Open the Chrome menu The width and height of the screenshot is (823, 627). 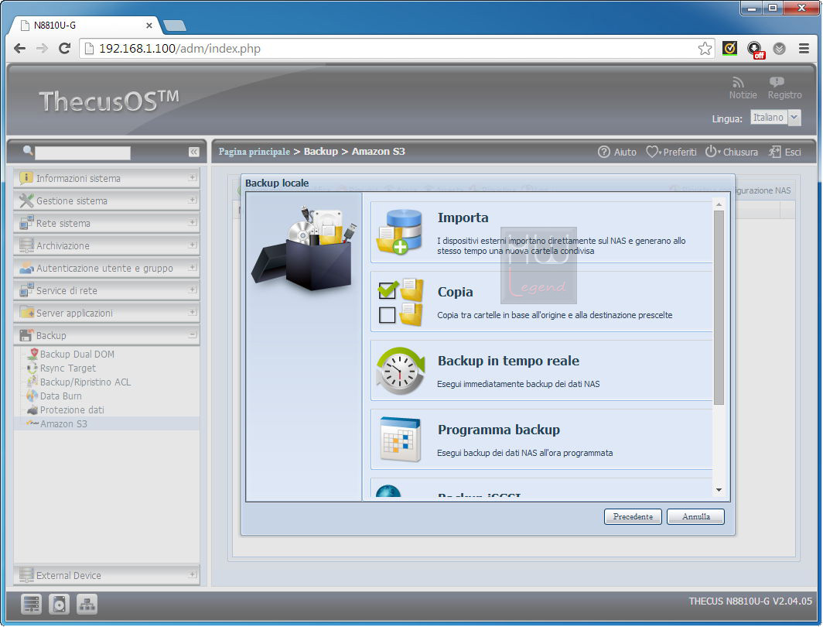point(804,49)
